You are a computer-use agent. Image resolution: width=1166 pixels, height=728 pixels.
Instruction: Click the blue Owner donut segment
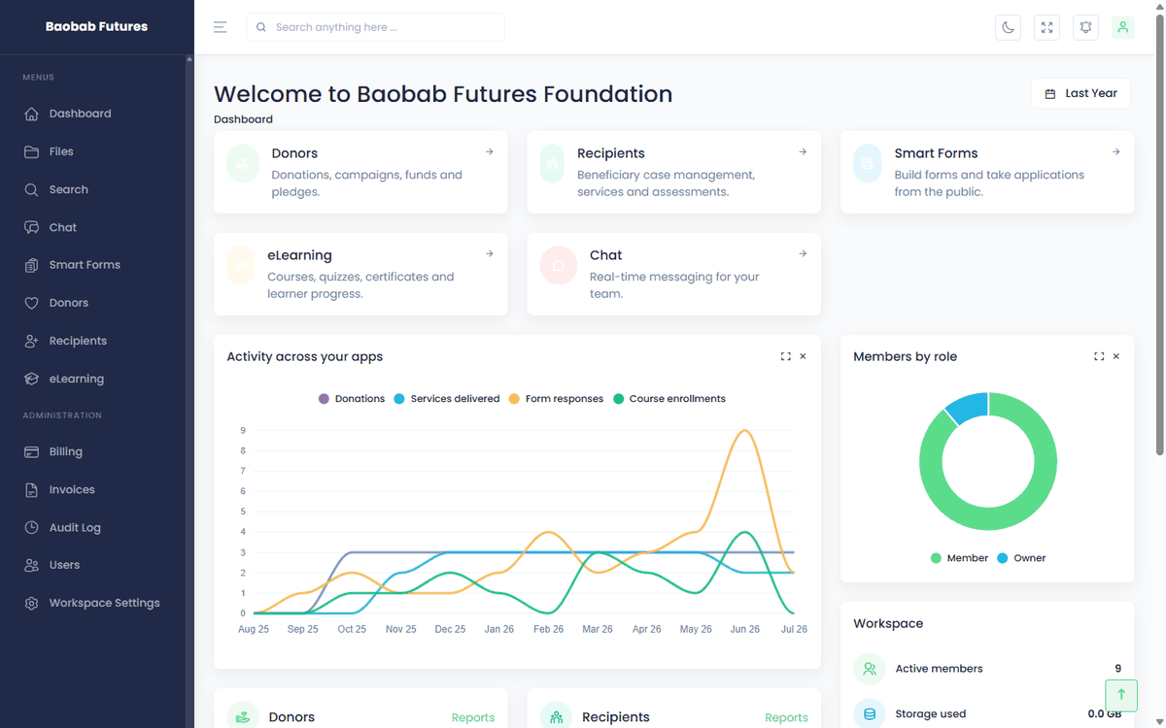[968, 407]
